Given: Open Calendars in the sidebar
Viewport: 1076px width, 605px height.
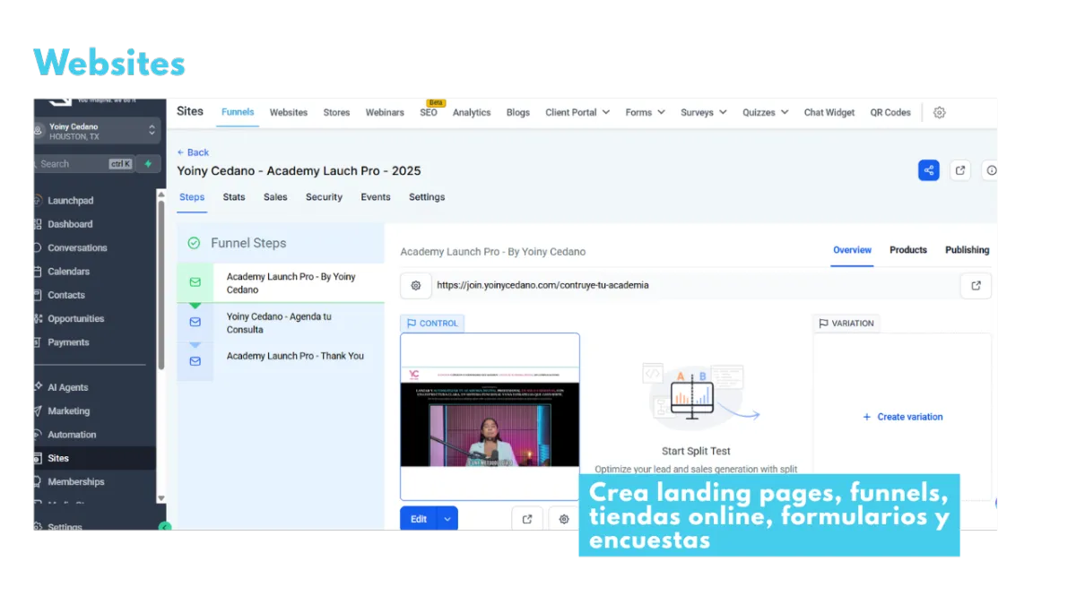Looking at the screenshot, I should 68,272.
